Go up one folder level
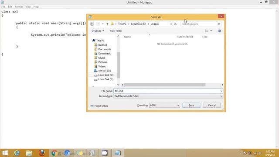The width and height of the screenshot is (279, 157). coord(107,24)
